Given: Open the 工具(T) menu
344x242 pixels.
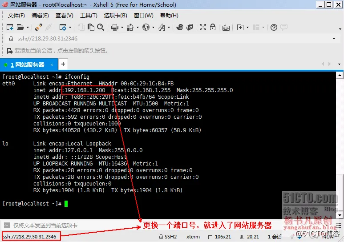Looking at the screenshot, I should pyautogui.click(x=89, y=16).
